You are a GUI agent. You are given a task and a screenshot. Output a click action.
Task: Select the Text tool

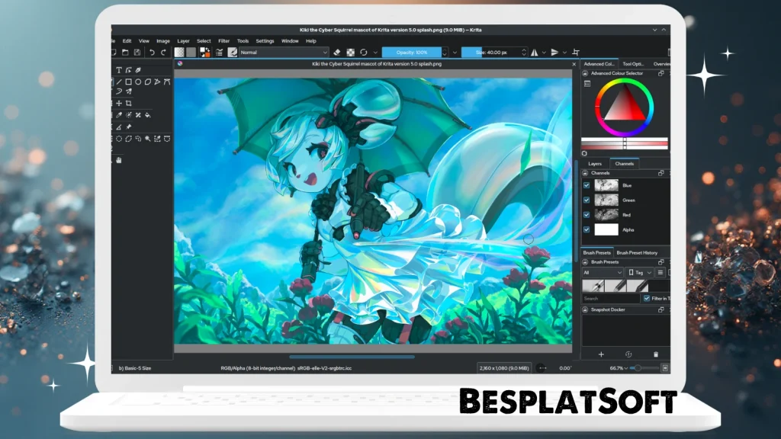[x=119, y=69]
